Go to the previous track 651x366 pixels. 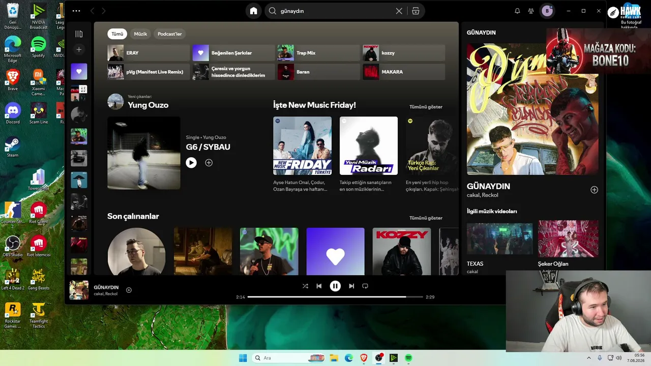(x=319, y=286)
